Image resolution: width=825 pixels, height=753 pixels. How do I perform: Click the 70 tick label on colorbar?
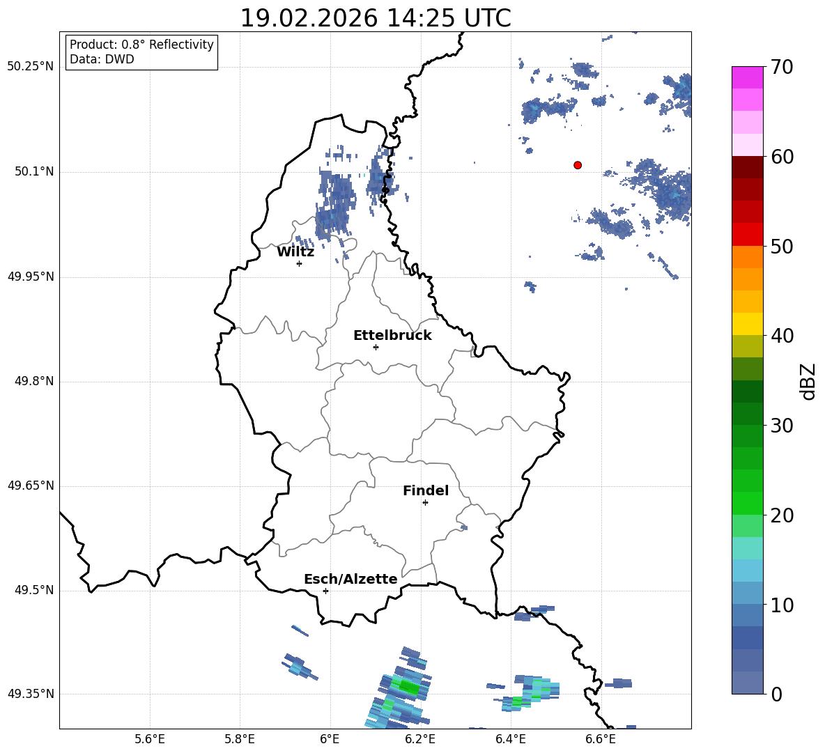782,67
